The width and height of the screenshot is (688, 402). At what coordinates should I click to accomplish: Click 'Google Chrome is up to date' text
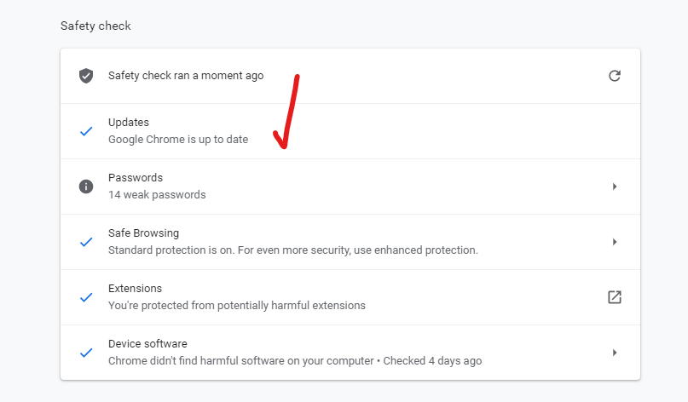pyautogui.click(x=178, y=140)
